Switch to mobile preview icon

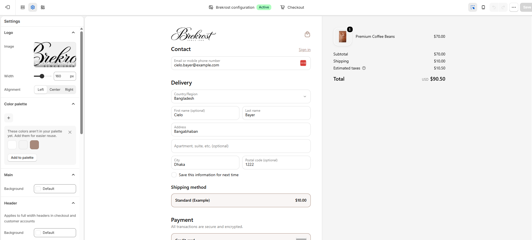[x=483, y=7]
